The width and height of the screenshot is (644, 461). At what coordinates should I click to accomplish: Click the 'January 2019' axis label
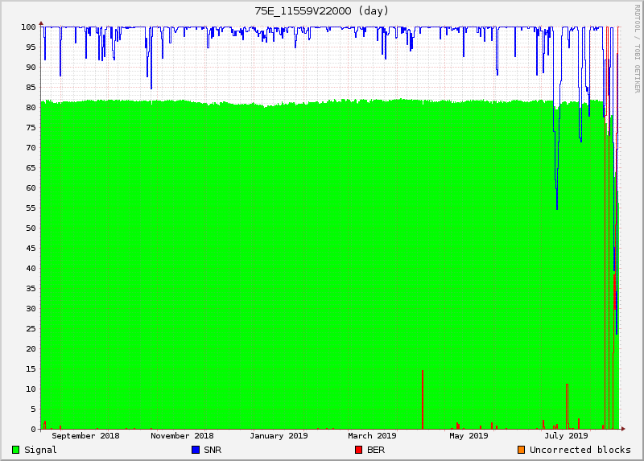pos(279,435)
